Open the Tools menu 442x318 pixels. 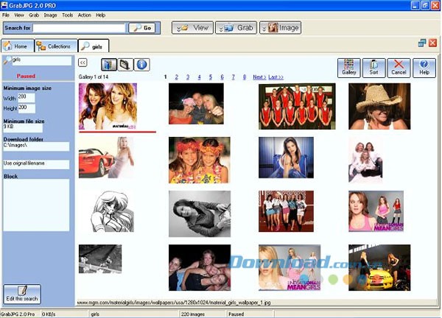pyautogui.click(x=68, y=15)
